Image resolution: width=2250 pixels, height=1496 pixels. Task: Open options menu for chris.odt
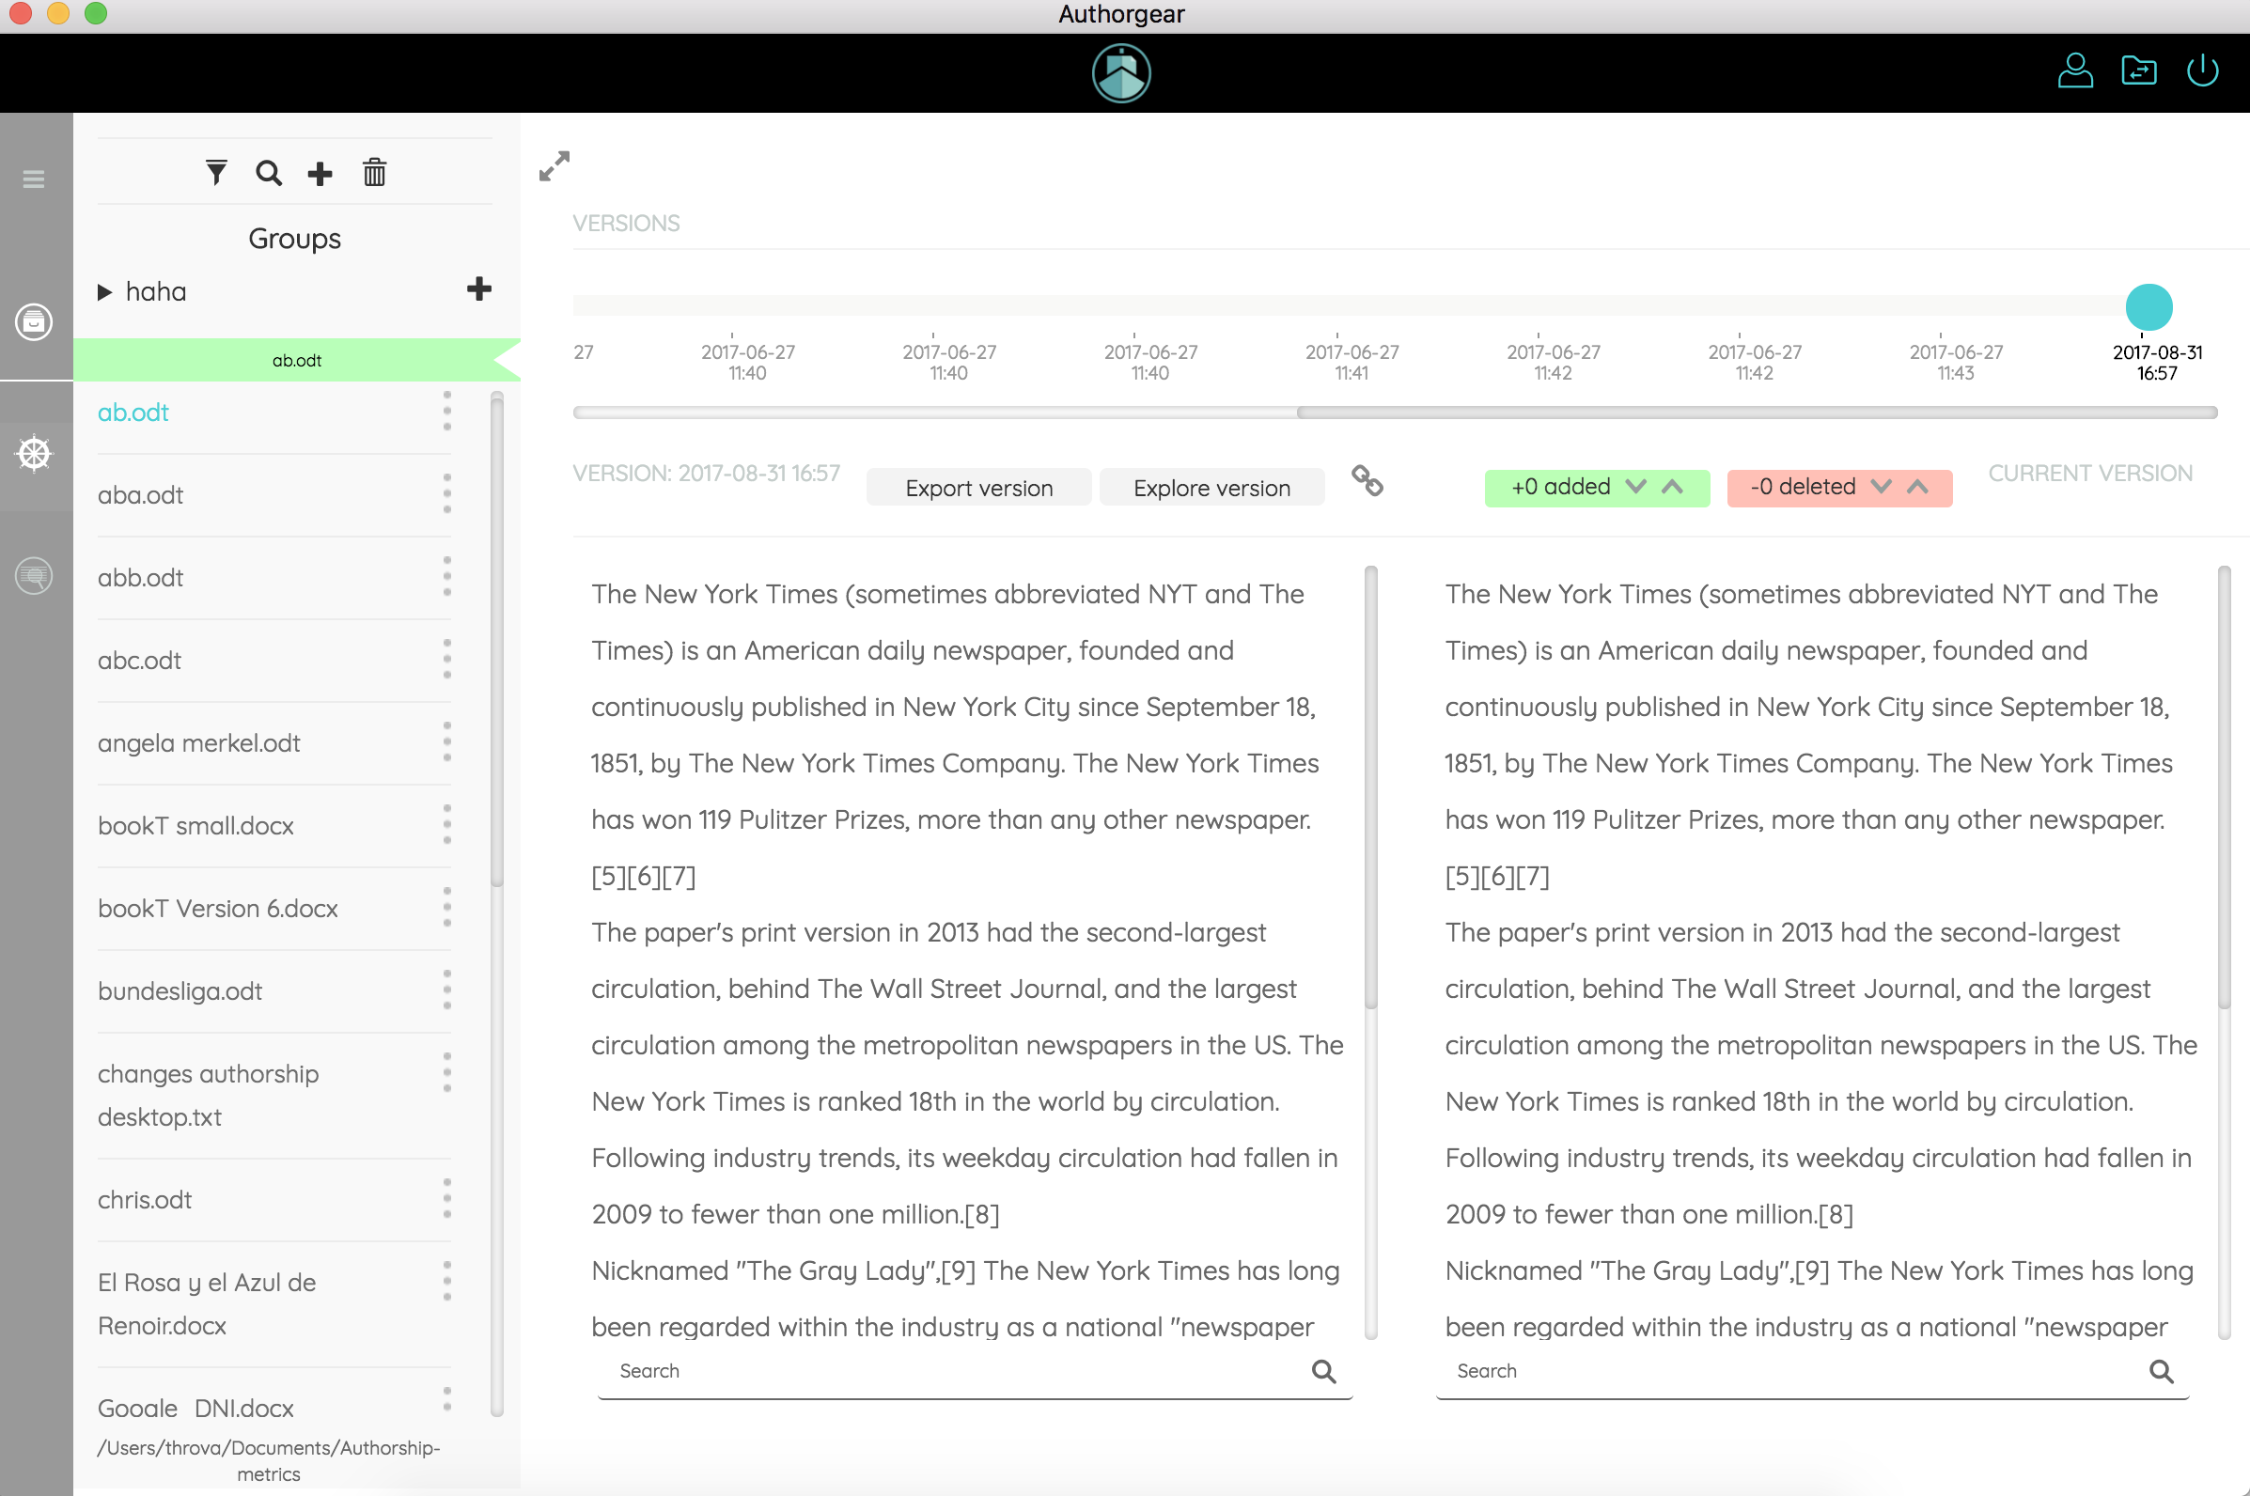[x=446, y=1199]
